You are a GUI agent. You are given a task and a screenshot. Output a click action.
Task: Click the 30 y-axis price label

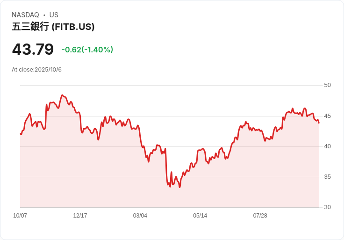(327, 207)
